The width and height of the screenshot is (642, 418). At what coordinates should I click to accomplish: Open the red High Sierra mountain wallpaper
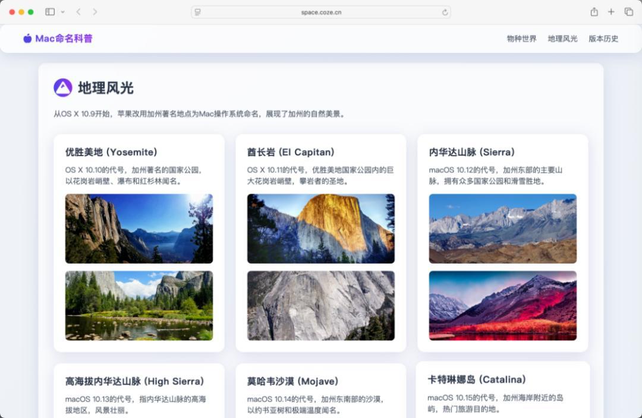tap(502, 306)
